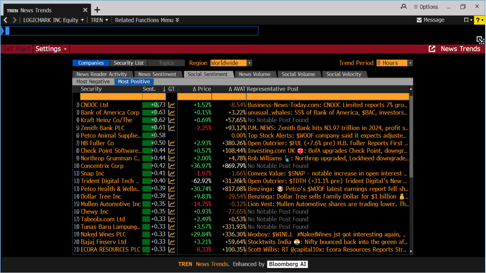486x273 pixels.
Task: Go back with the left arrow icon
Action: 6,20
